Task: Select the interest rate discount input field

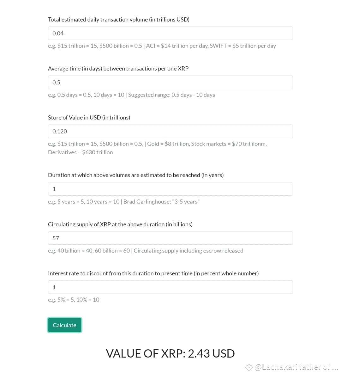Action: coord(170,287)
